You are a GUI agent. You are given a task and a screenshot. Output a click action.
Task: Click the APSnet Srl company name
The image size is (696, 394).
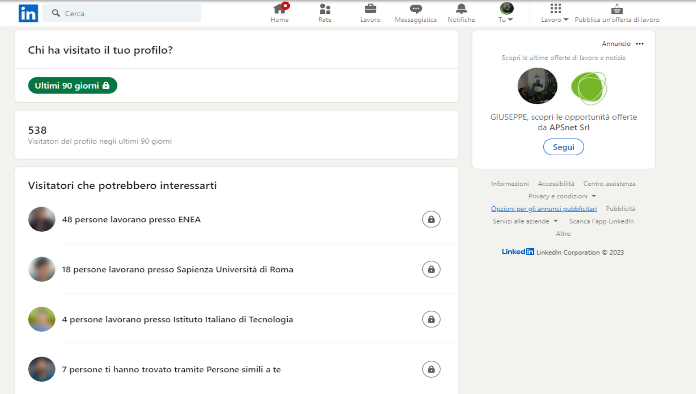click(569, 127)
